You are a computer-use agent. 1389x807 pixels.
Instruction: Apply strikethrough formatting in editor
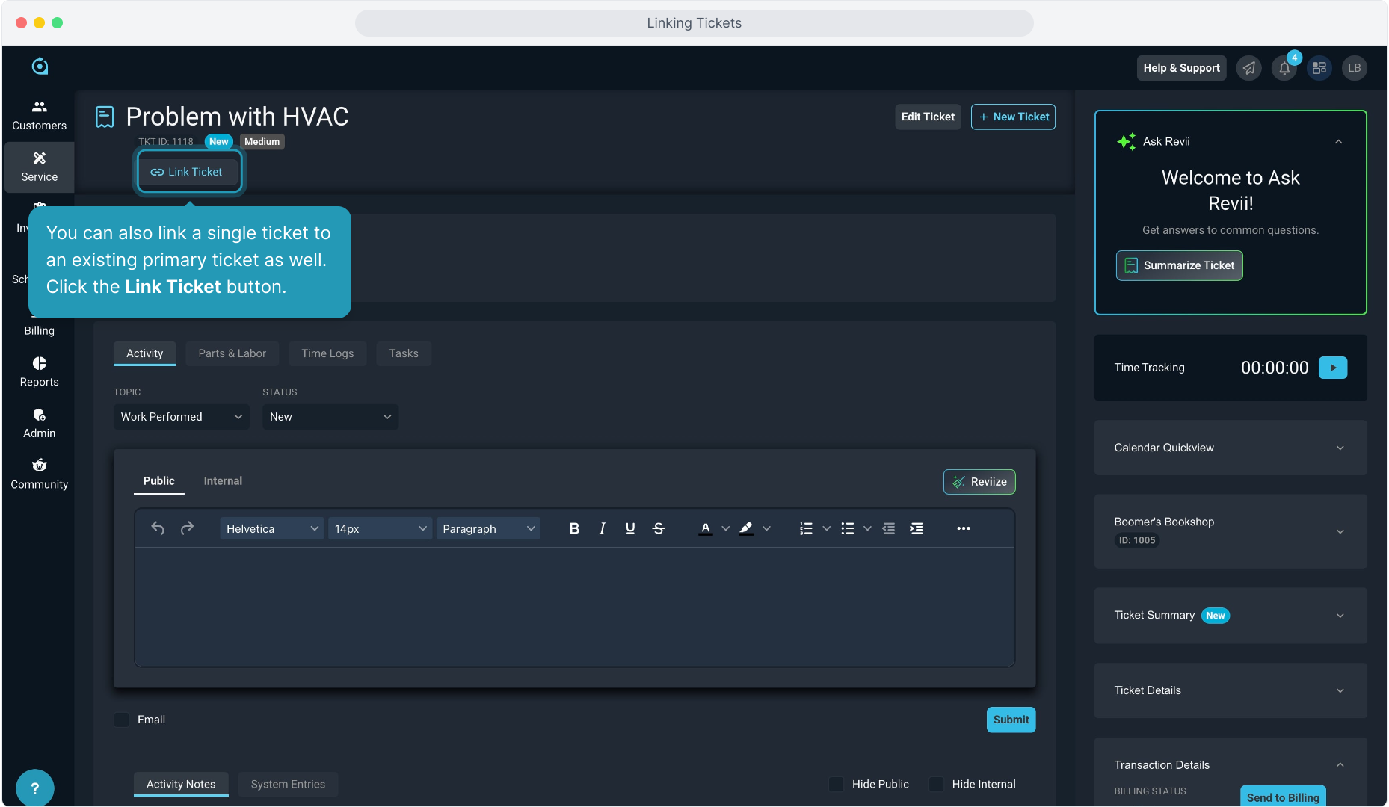pos(658,528)
